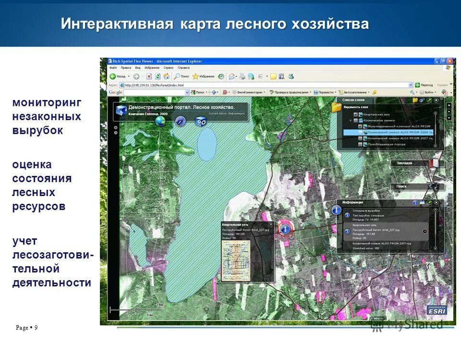Click the IE Back (Назад) button

click(x=118, y=76)
